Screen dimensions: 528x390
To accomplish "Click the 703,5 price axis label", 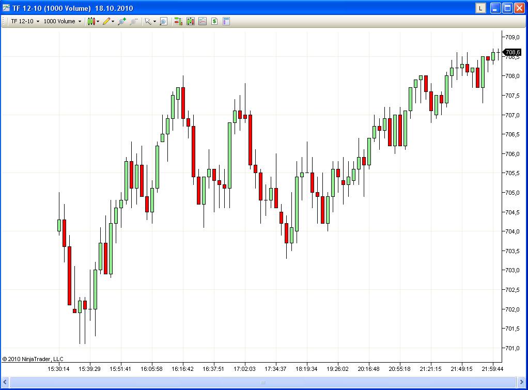I will 513,251.
